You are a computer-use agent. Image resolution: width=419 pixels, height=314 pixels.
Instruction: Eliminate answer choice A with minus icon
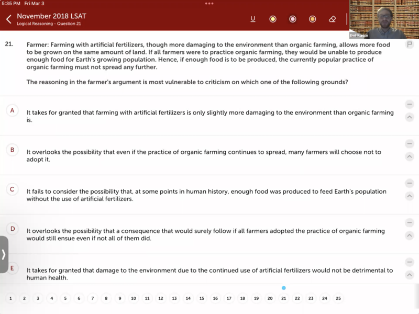tap(410, 105)
